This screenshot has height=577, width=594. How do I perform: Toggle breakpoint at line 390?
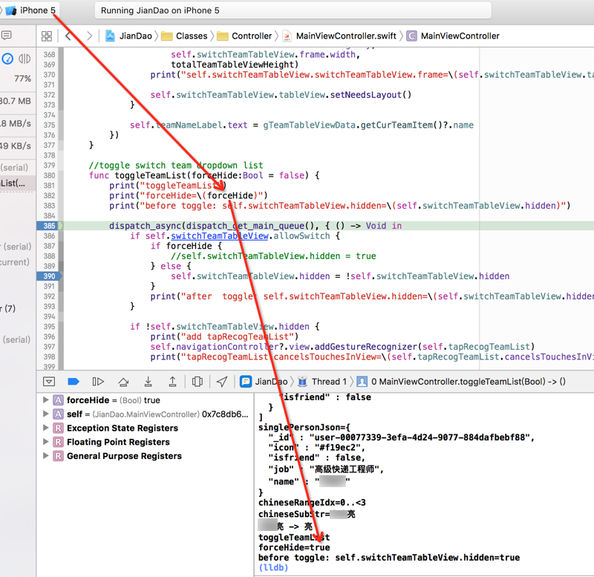(x=49, y=276)
